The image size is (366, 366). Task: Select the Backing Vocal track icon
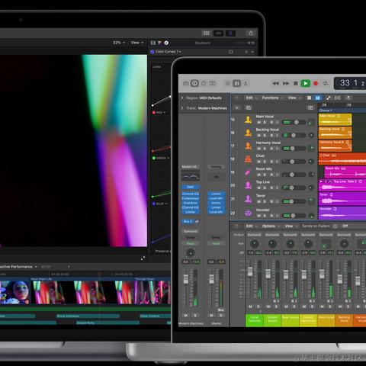[248, 133]
